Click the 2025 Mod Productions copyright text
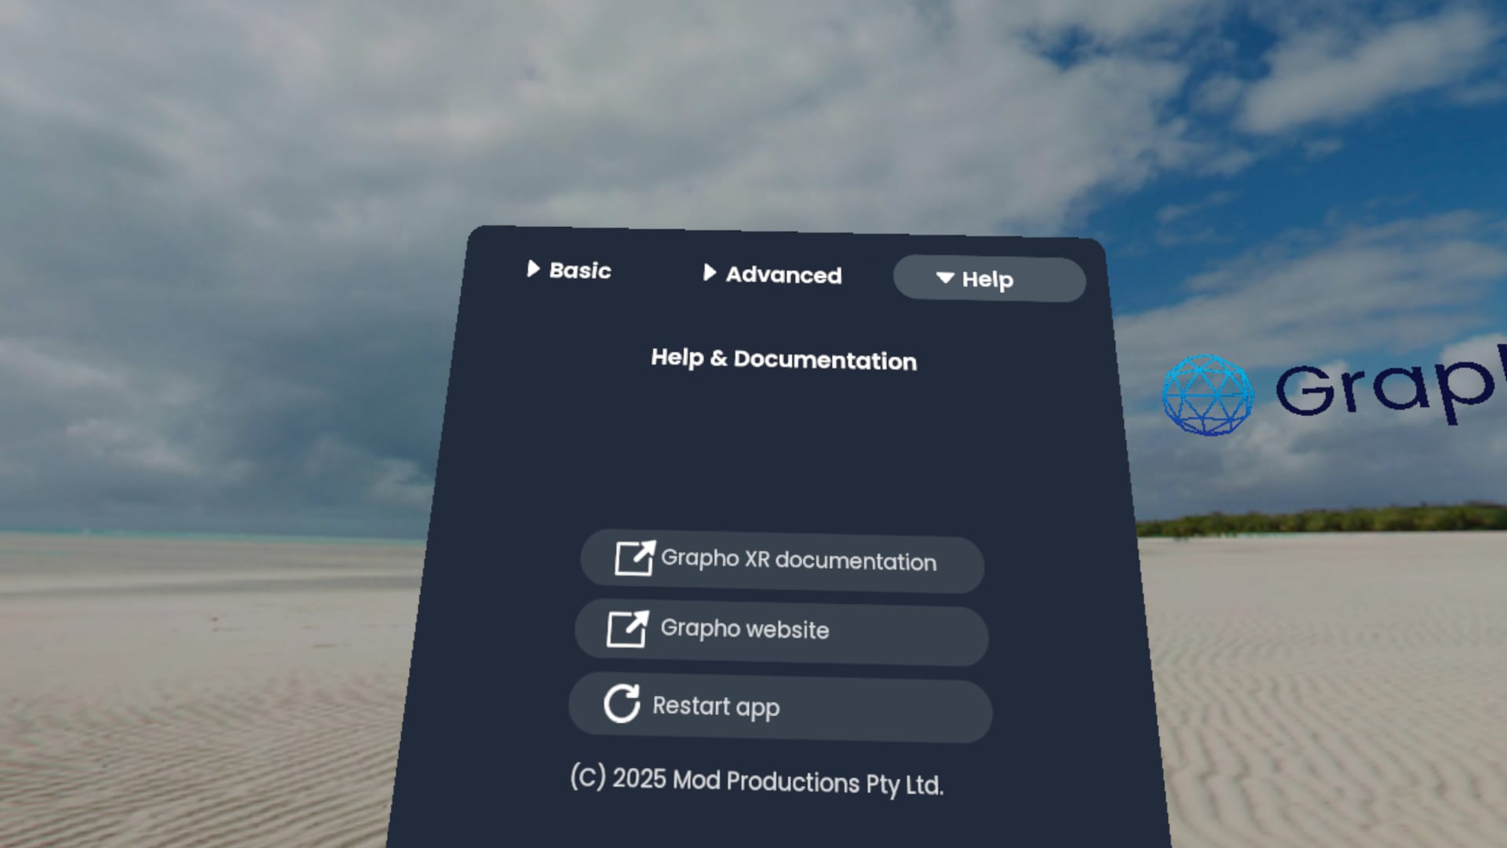This screenshot has height=848, width=1507. click(x=756, y=780)
